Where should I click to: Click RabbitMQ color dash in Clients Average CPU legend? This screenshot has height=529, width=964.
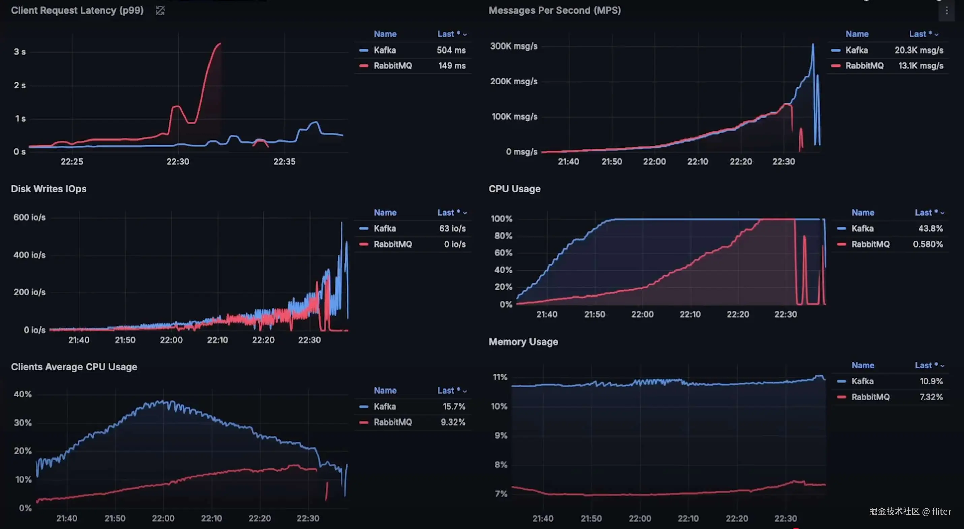364,422
